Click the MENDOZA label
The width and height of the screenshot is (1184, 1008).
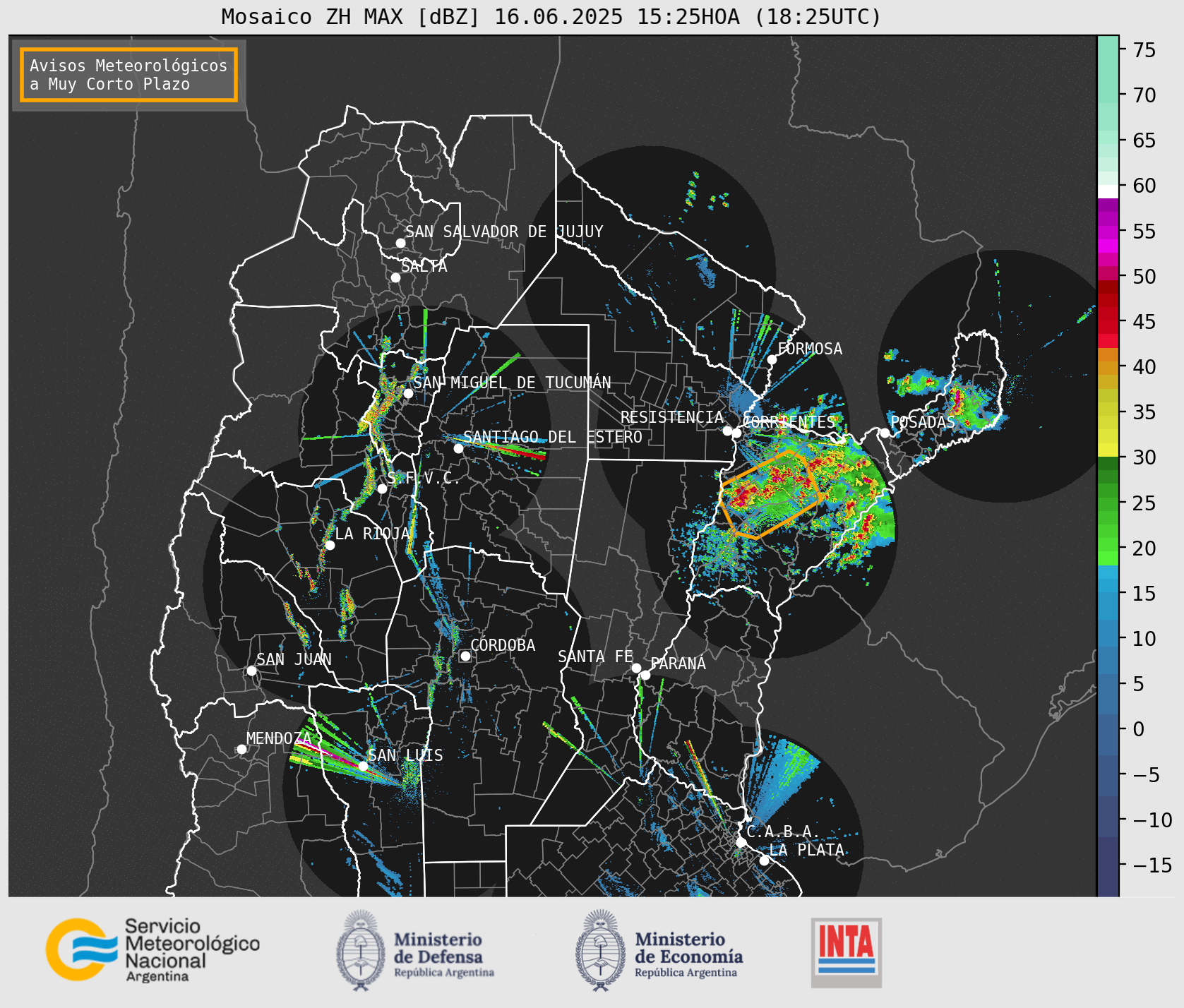(x=279, y=738)
